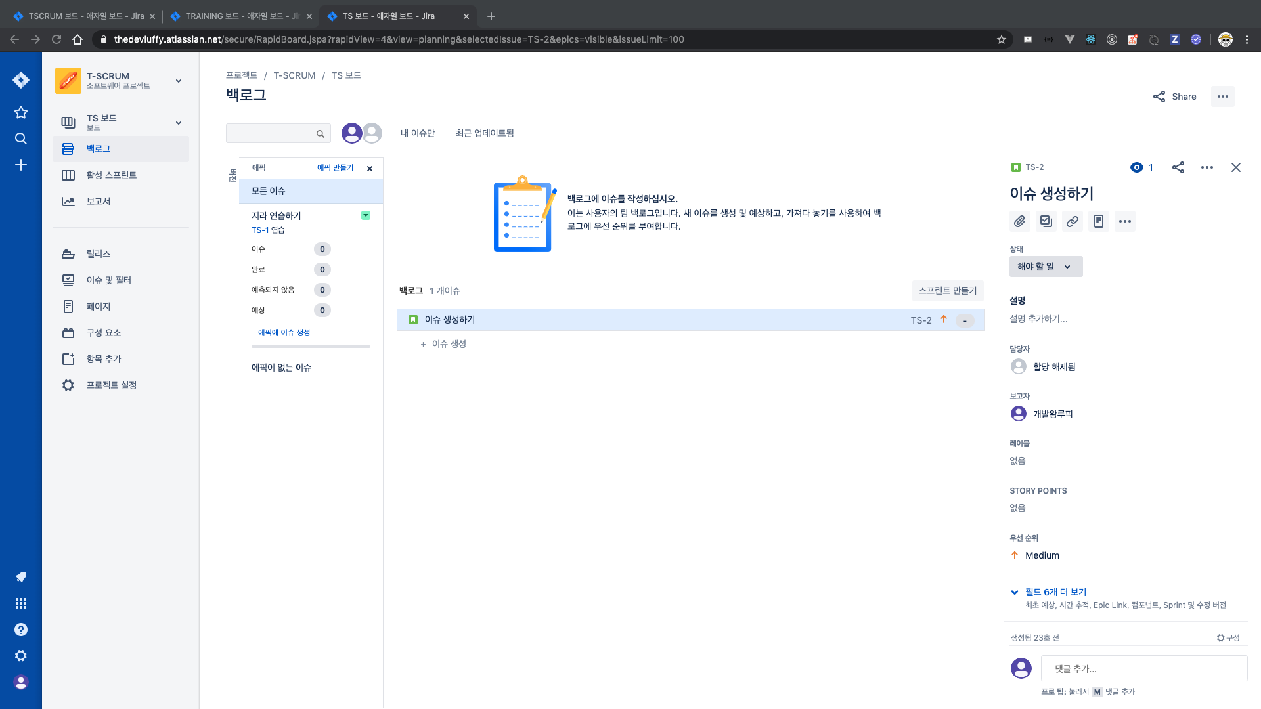
Task: Click the 댓글 추가 comment field
Action: point(1143,669)
